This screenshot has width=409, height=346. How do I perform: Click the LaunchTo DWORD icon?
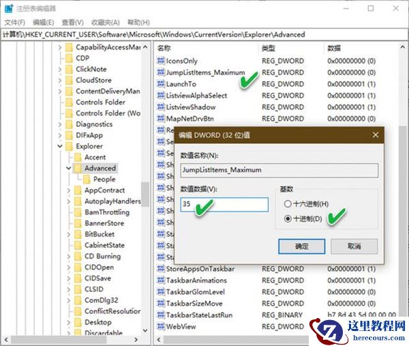pos(161,84)
